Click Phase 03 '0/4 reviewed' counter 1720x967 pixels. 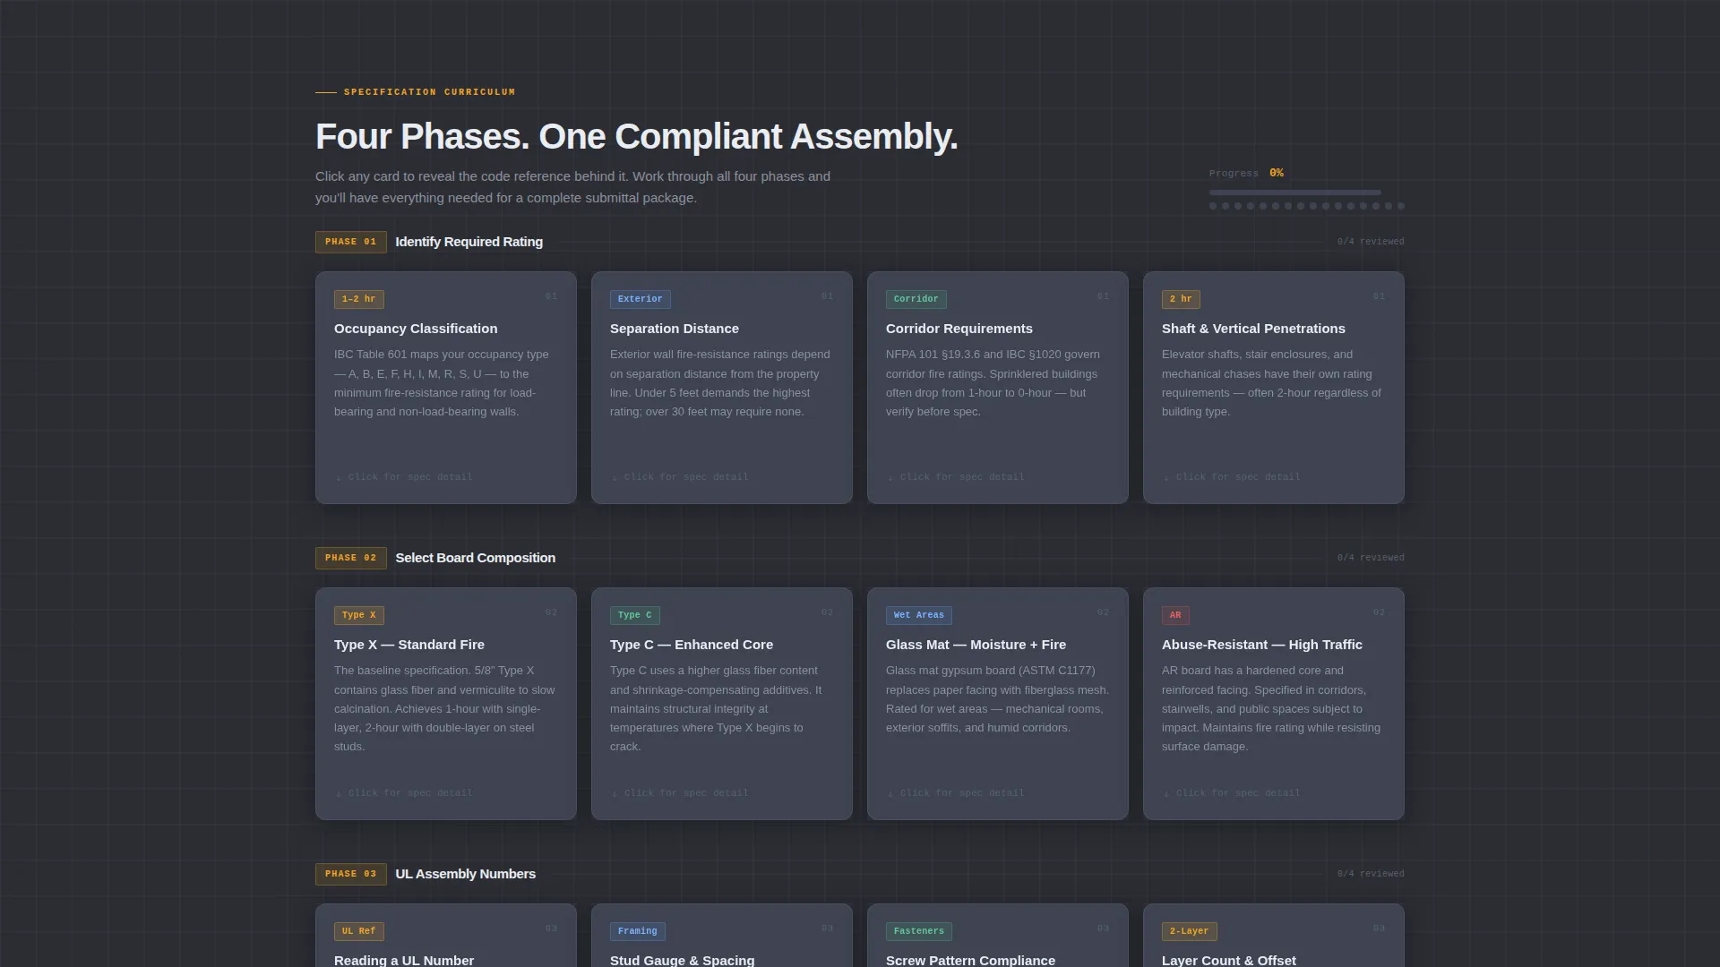point(1371,874)
